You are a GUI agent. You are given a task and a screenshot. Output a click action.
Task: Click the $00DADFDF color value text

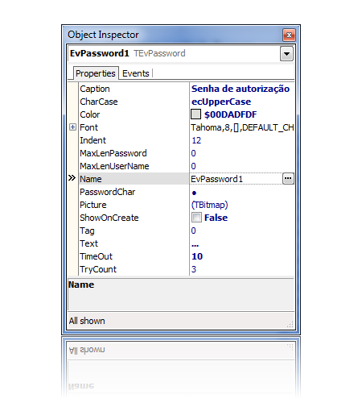[x=230, y=114]
